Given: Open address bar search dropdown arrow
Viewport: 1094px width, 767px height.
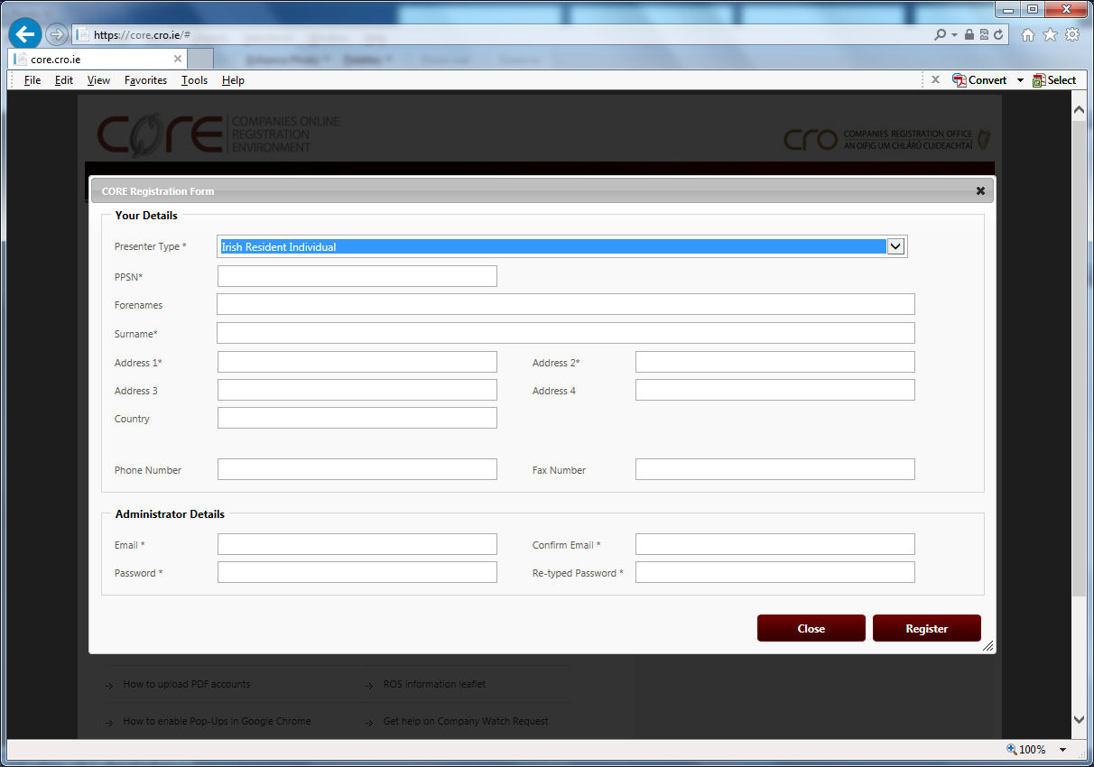Looking at the screenshot, I should (954, 34).
